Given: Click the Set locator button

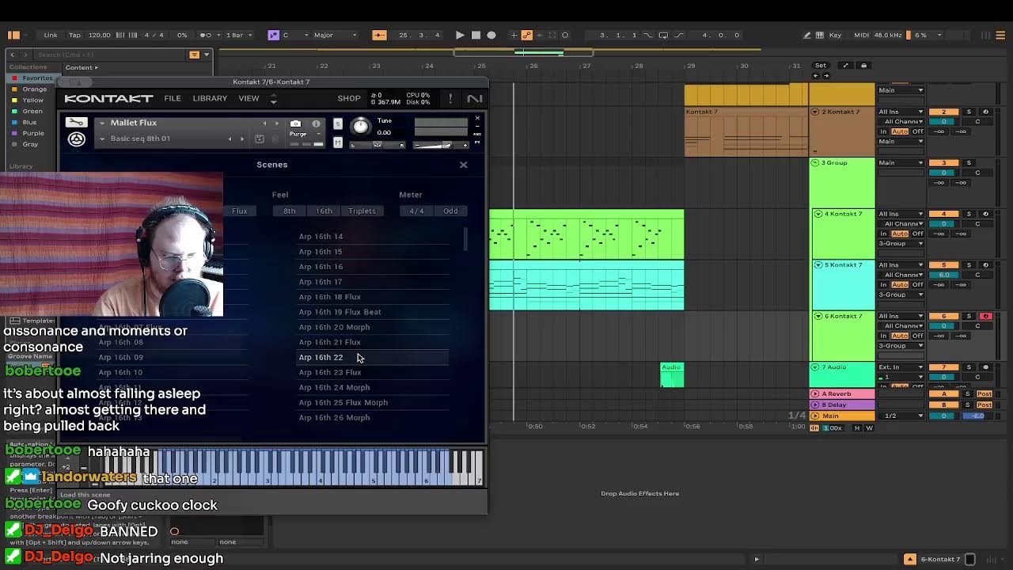Looking at the screenshot, I should pos(821,66).
